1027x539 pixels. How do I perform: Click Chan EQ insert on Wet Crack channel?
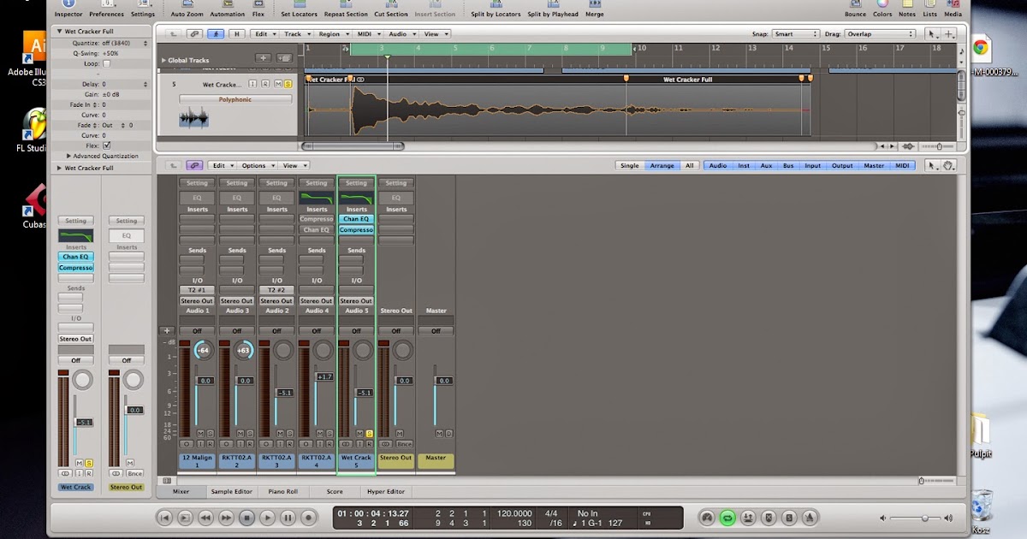point(356,219)
